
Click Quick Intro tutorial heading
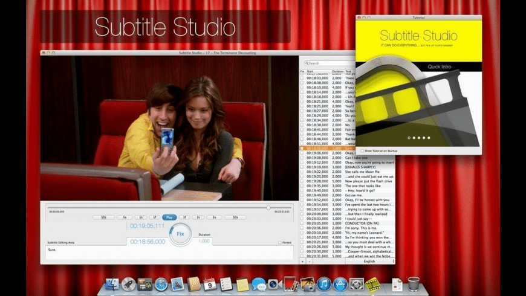pyautogui.click(x=439, y=66)
